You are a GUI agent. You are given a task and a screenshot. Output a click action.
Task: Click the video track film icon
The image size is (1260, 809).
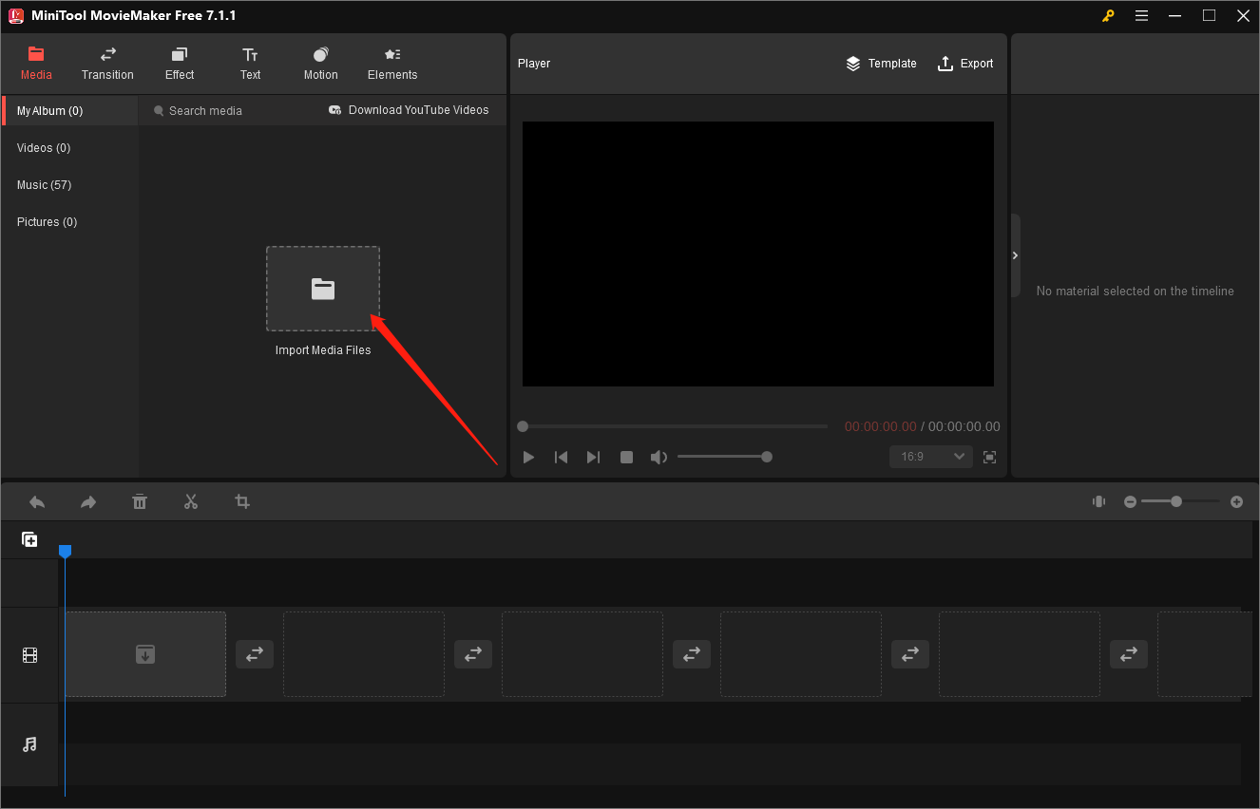point(29,655)
